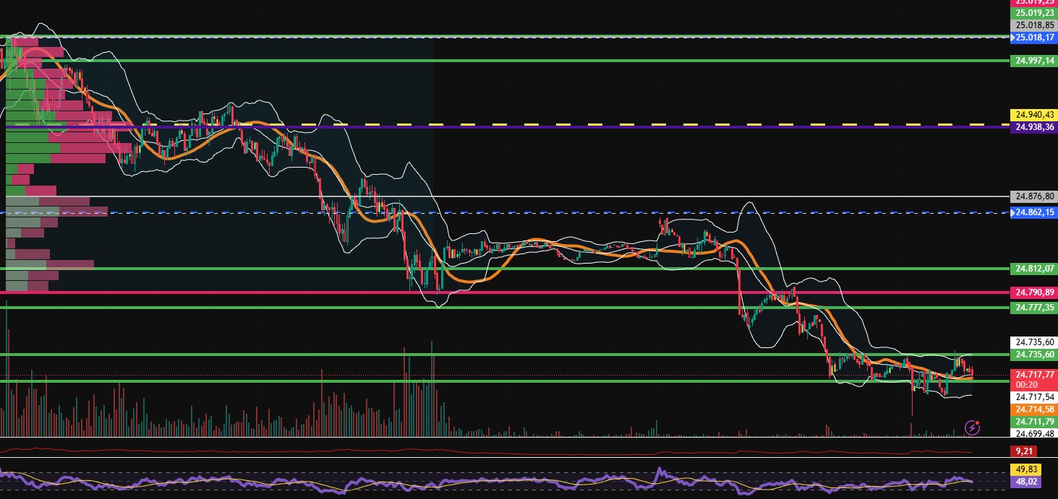
Task: Select the orange ask price label 24.714,58
Action: [1034, 409]
